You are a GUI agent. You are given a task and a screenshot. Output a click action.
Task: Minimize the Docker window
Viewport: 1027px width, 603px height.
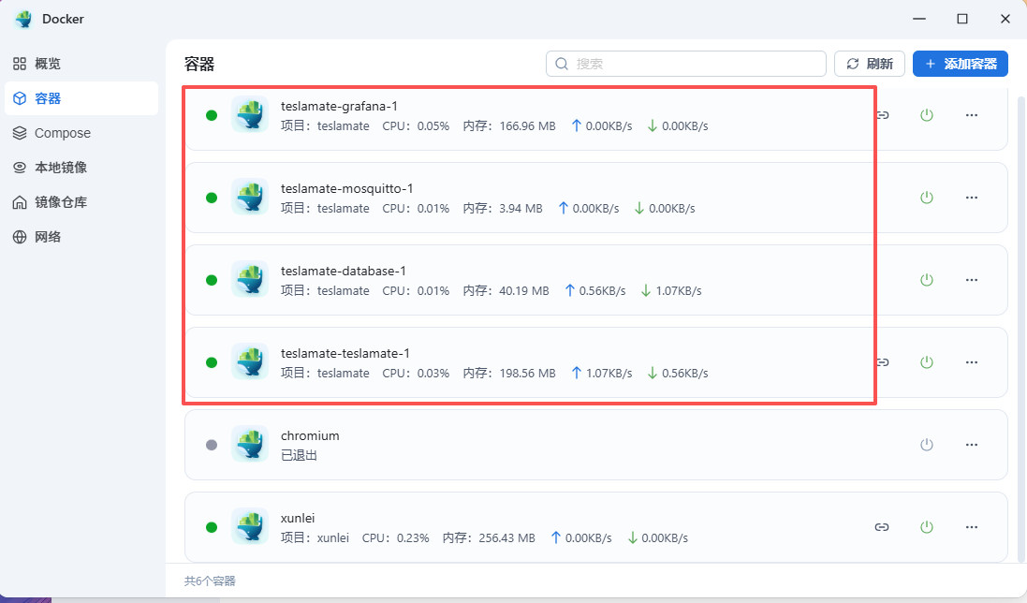919,19
